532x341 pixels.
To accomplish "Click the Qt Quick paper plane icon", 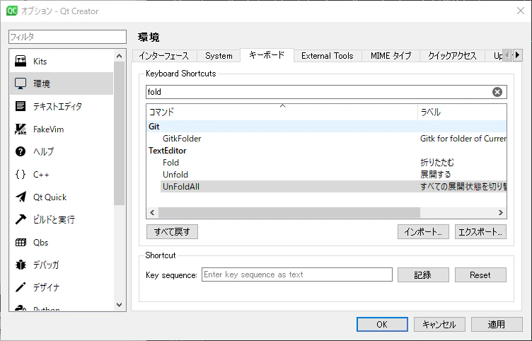I will (x=21, y=197).
